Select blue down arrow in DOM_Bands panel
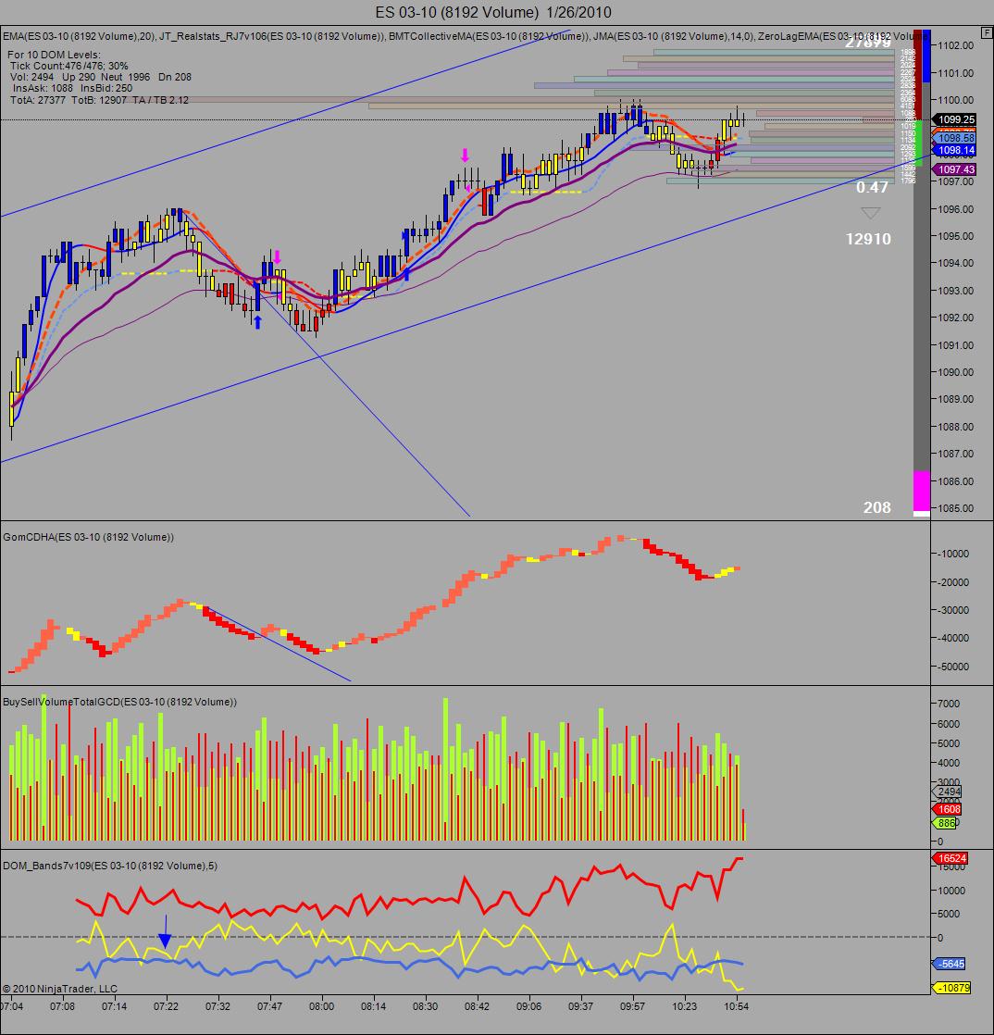Viewport: 994px width, 1035px height. click(x=165, y=932)
